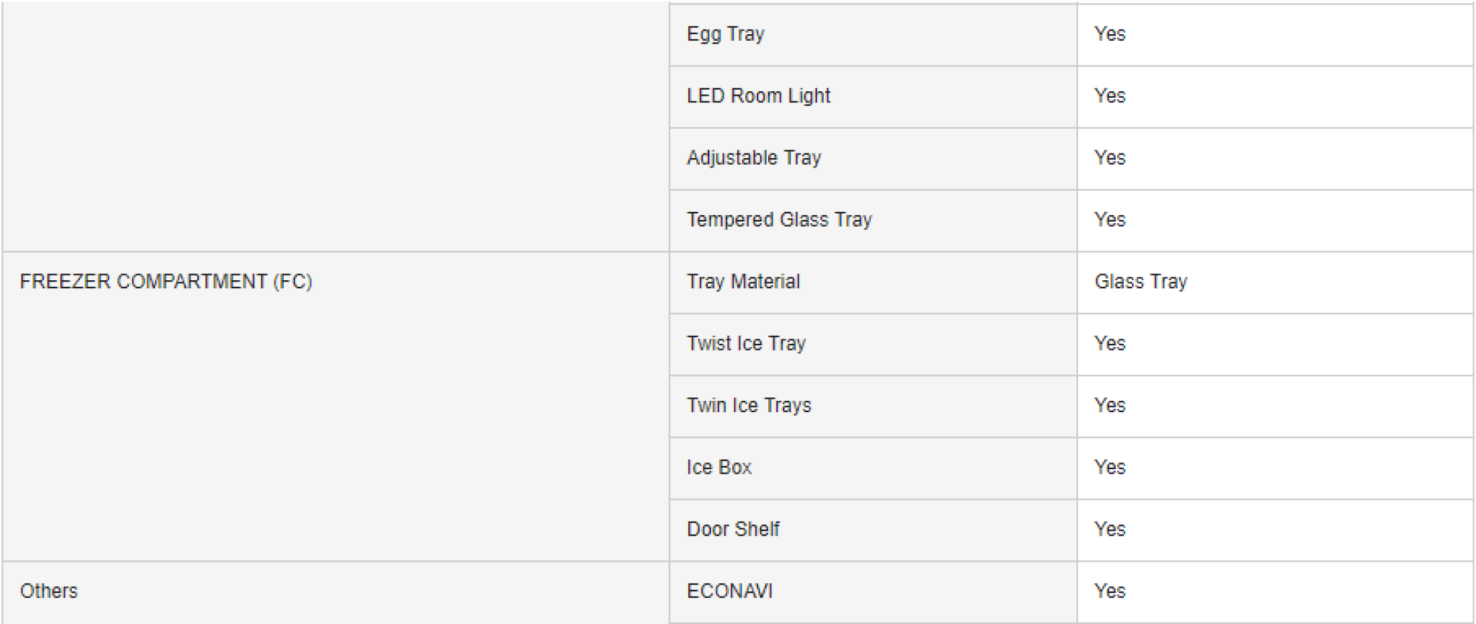Click the Egg Tray label
The width and height of the screenshot is (1476, 624).
725,34
